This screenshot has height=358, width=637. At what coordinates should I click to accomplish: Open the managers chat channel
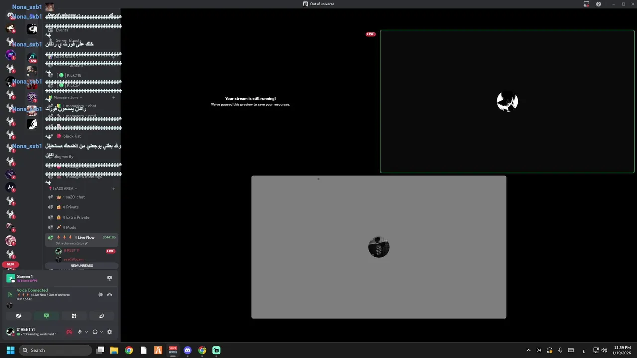(82, 106)
